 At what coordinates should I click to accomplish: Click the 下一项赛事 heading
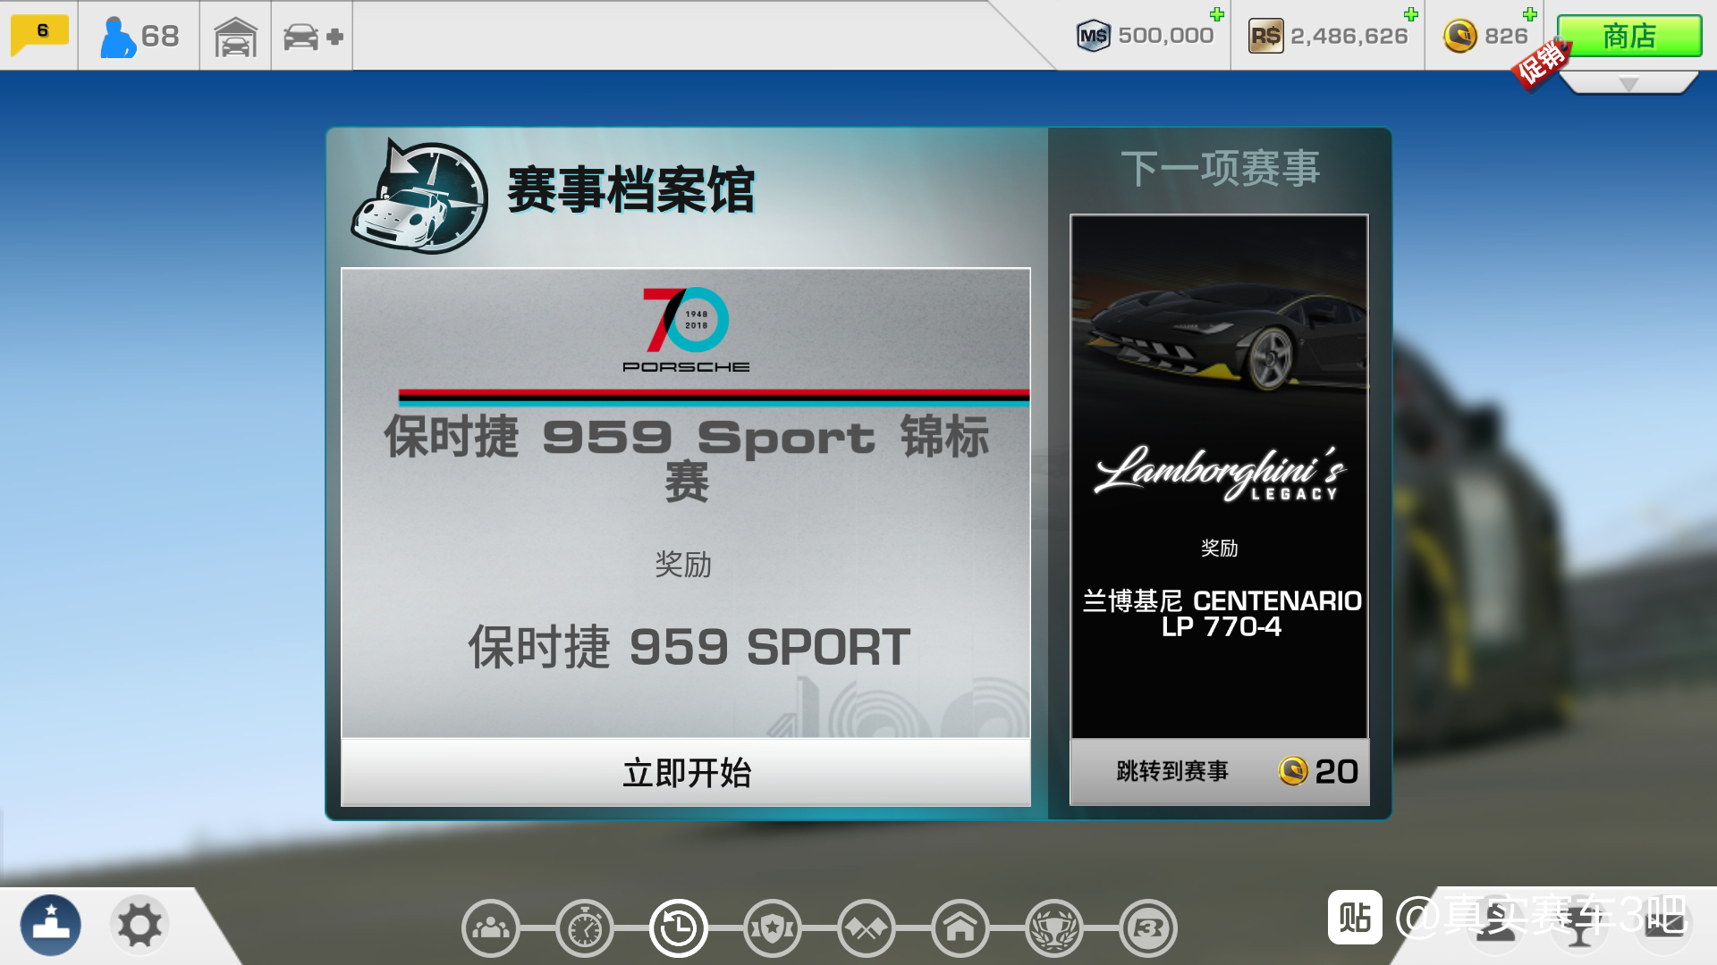[1220, 168]
